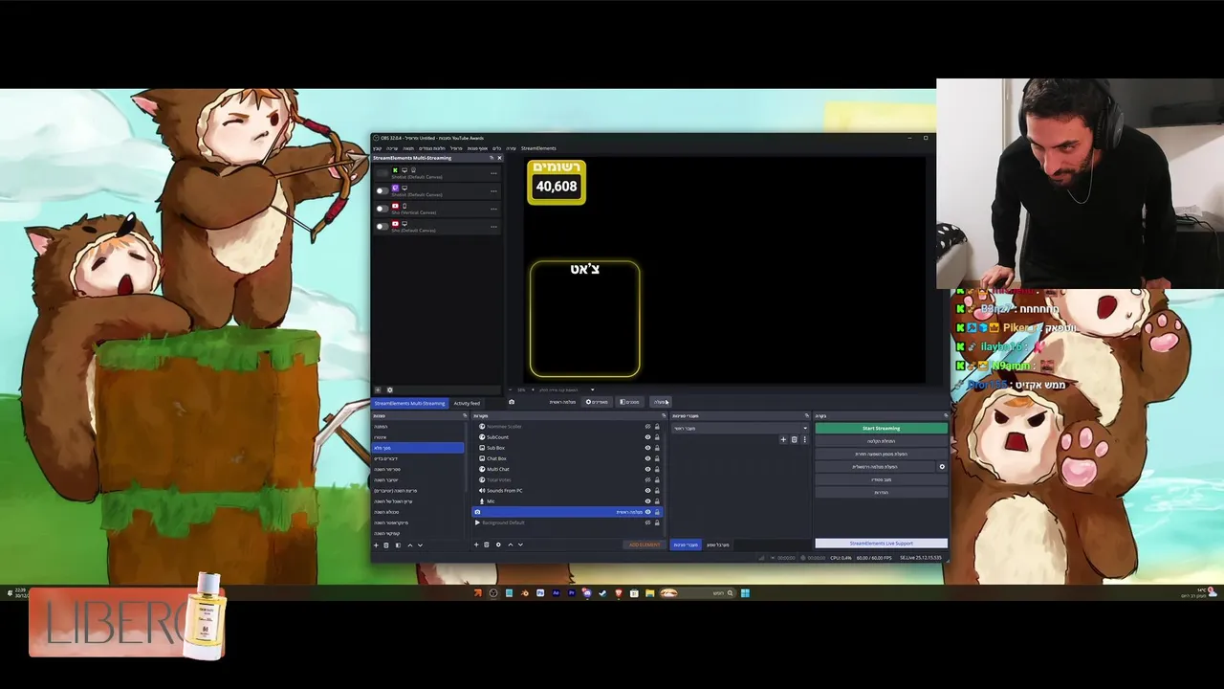This screenshot has width=1224, height=689.
Task: Toggle the Twitch default canvas stream switch
Action: pyautogui.click(x=382, y=190)
